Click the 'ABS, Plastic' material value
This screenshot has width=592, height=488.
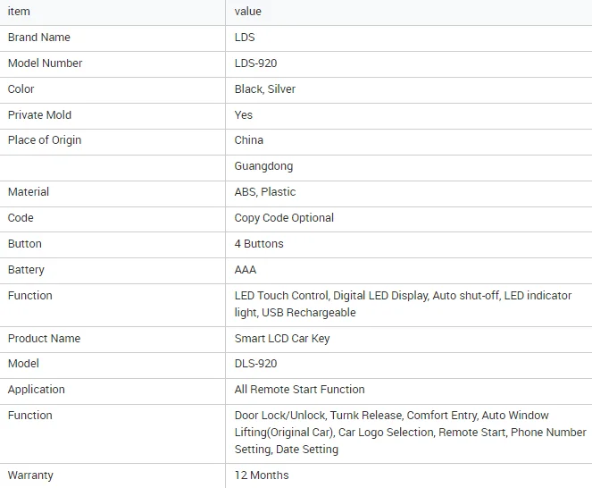(x=265, y=192)
